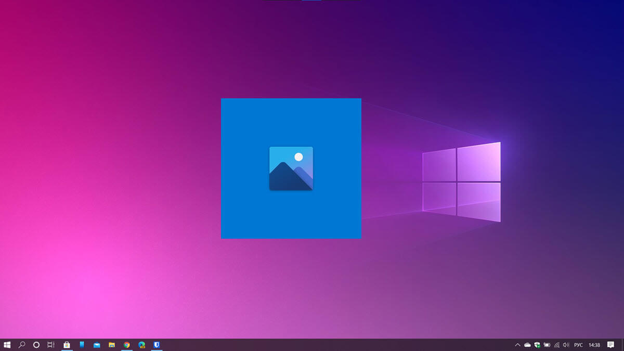
Task: Open Wi-Fi network flyout
Action: (557, 345)
